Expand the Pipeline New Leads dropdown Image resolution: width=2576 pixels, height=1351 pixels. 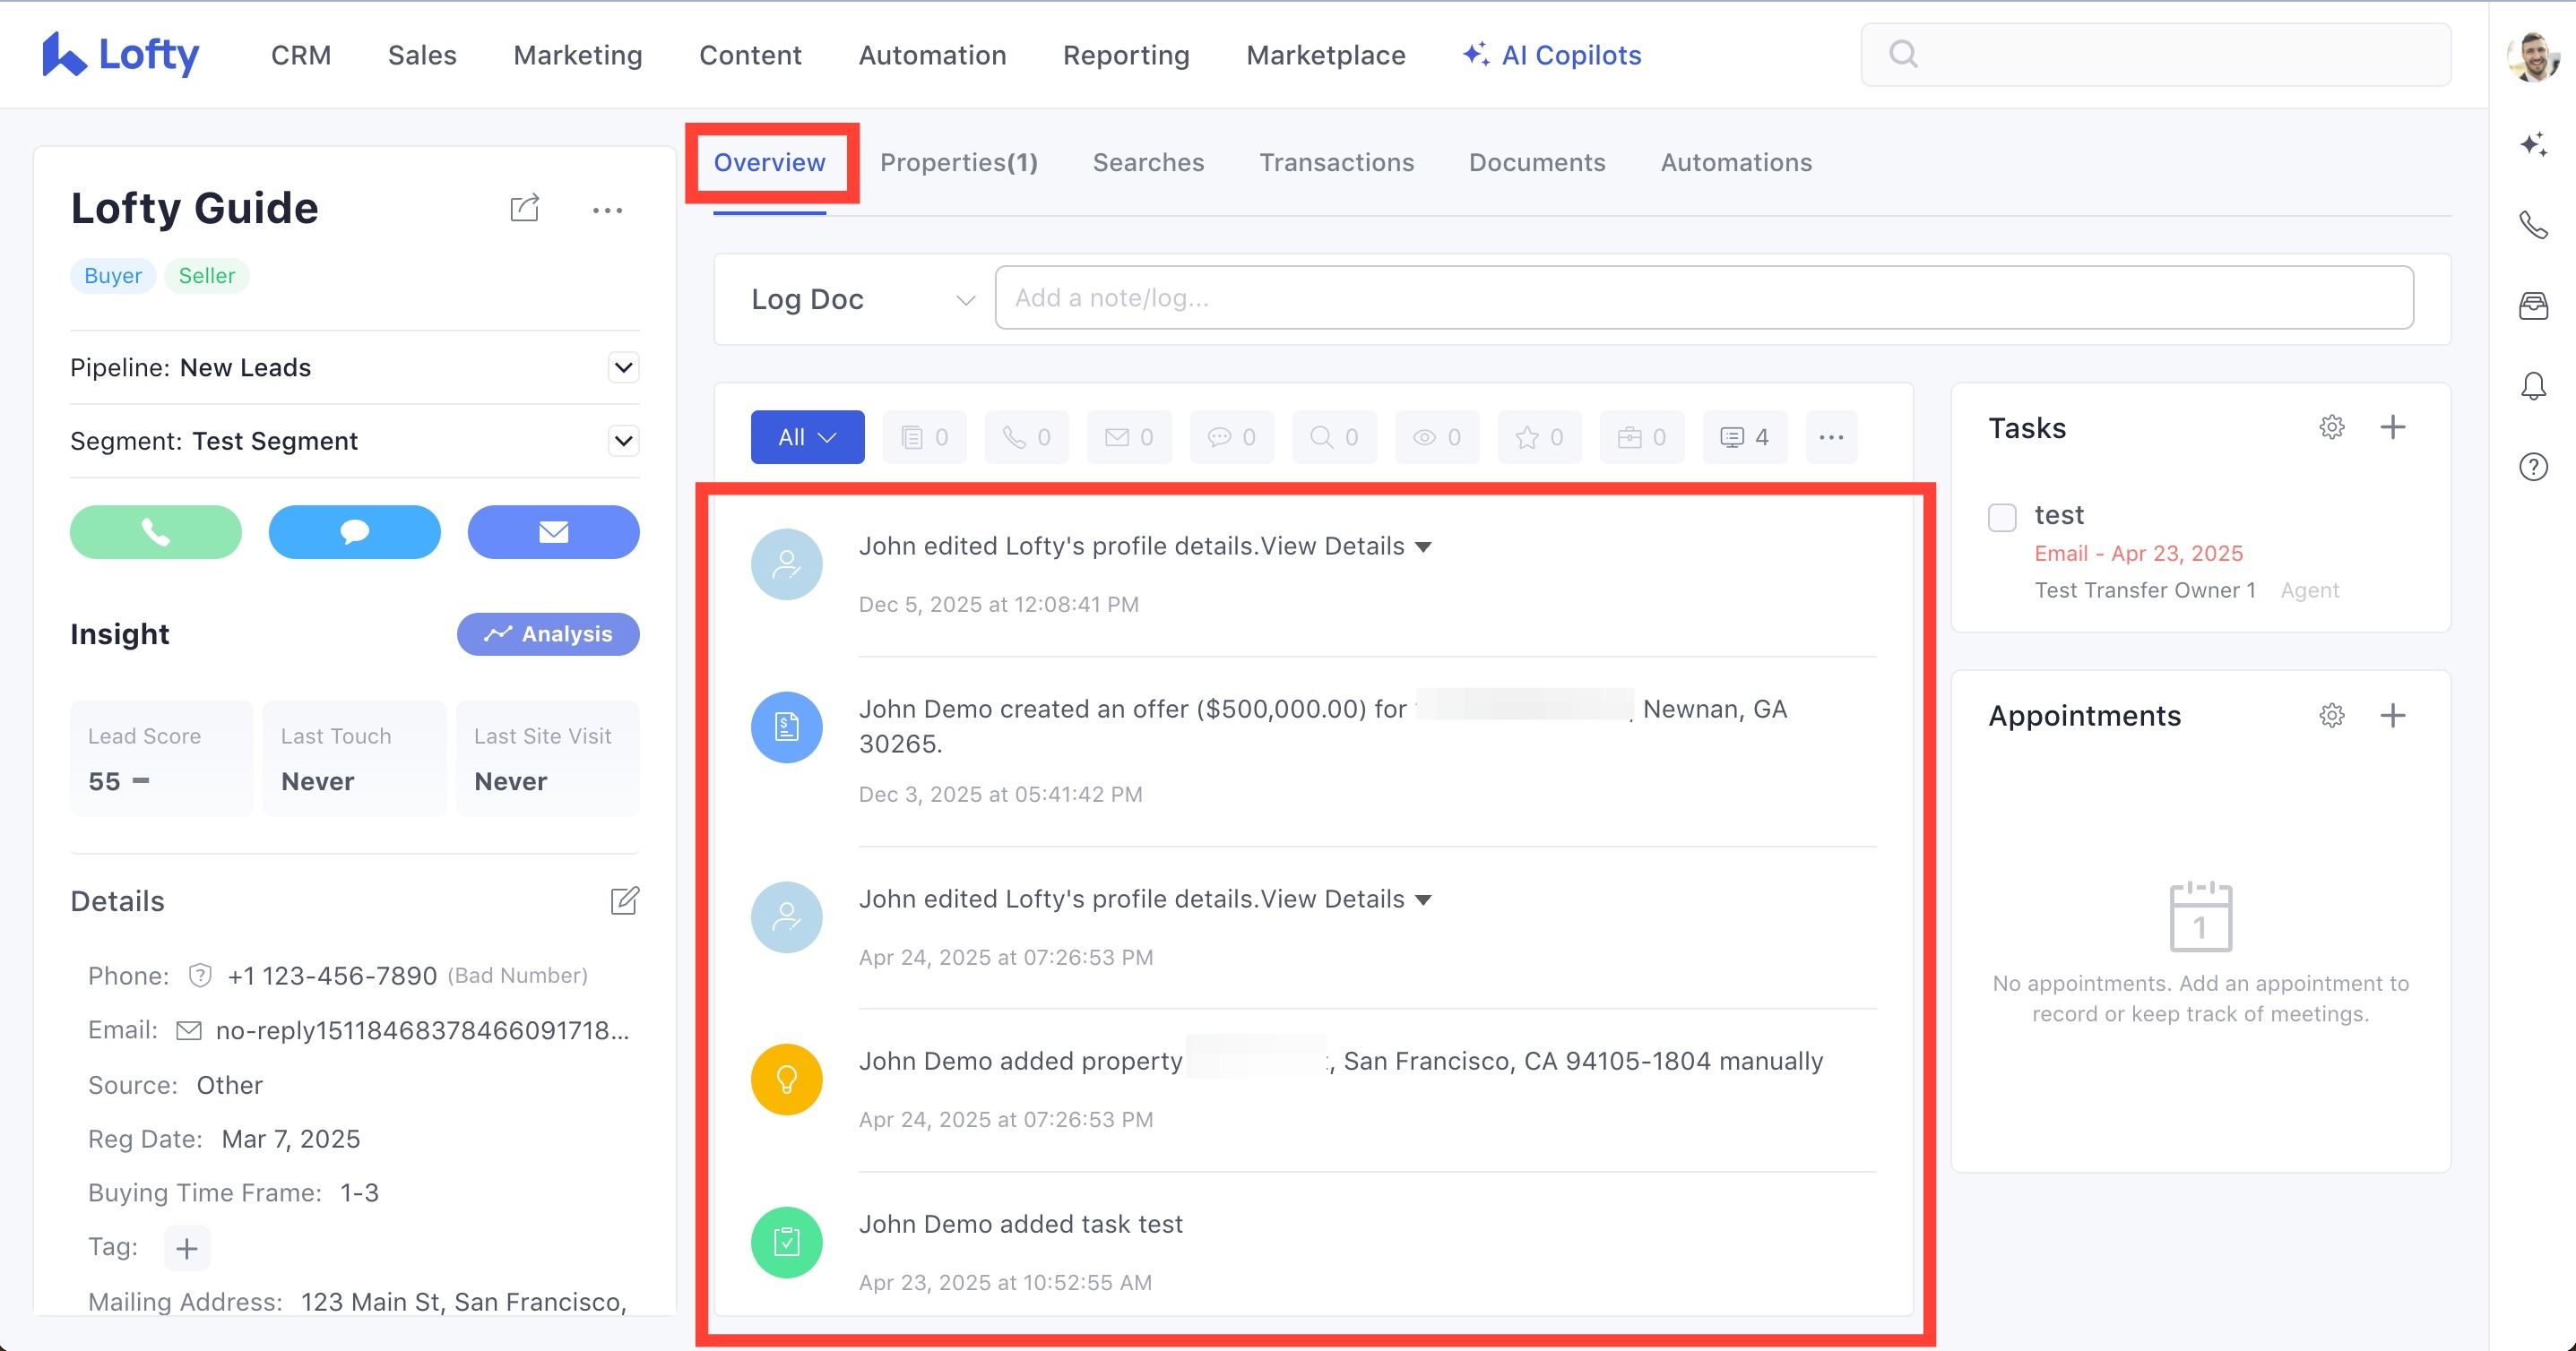pyautogui.click(x=623, y=367)
